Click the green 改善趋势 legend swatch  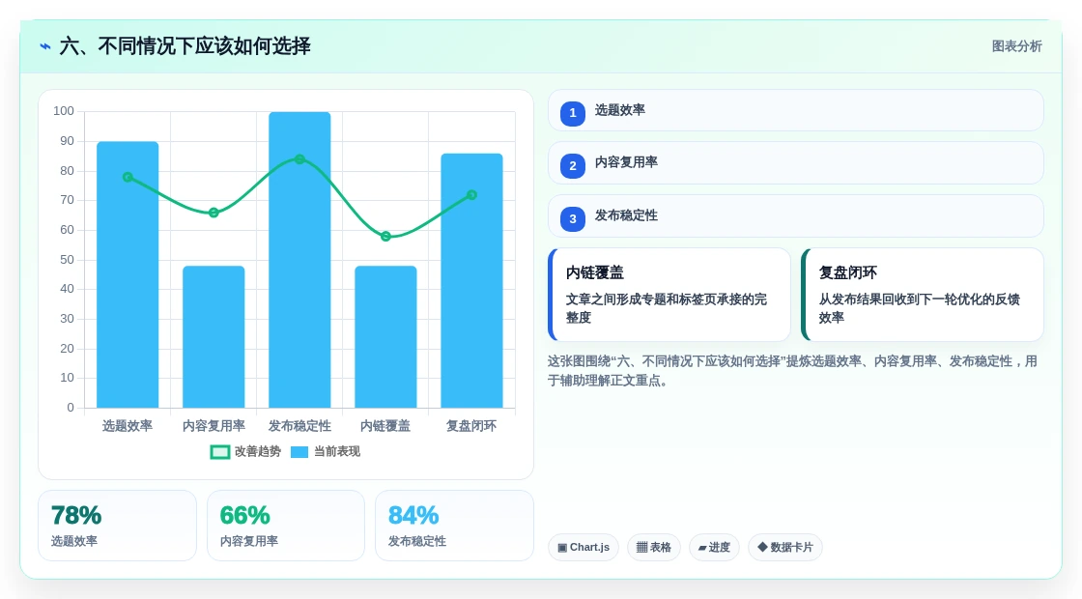point(219,452)
